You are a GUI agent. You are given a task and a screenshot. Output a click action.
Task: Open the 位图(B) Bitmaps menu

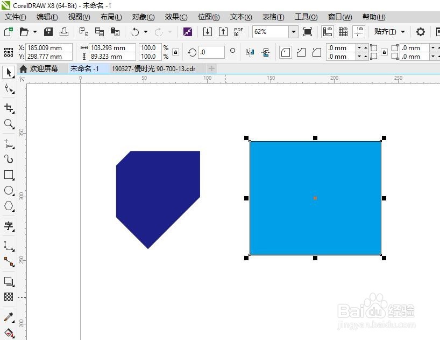[209, 17]
